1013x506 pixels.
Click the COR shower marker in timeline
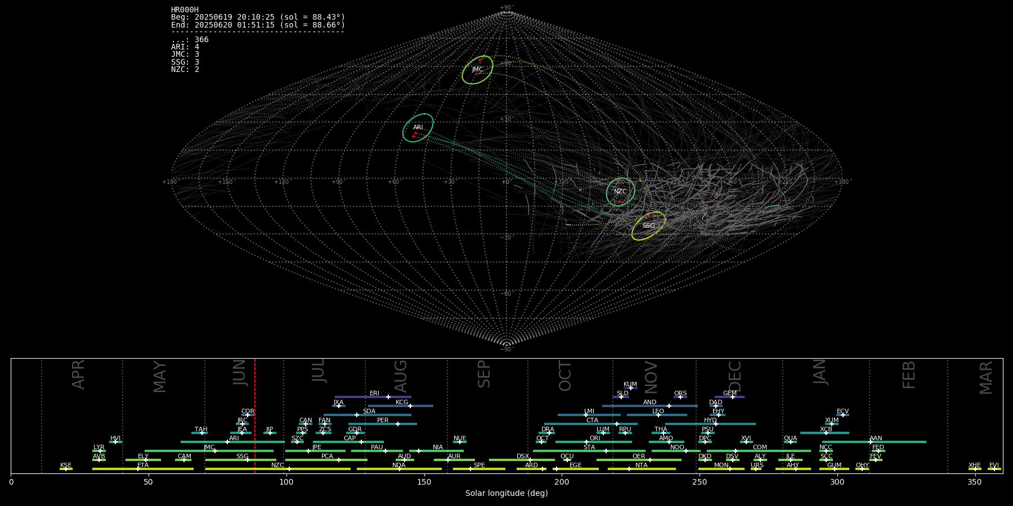coord(248,415)
